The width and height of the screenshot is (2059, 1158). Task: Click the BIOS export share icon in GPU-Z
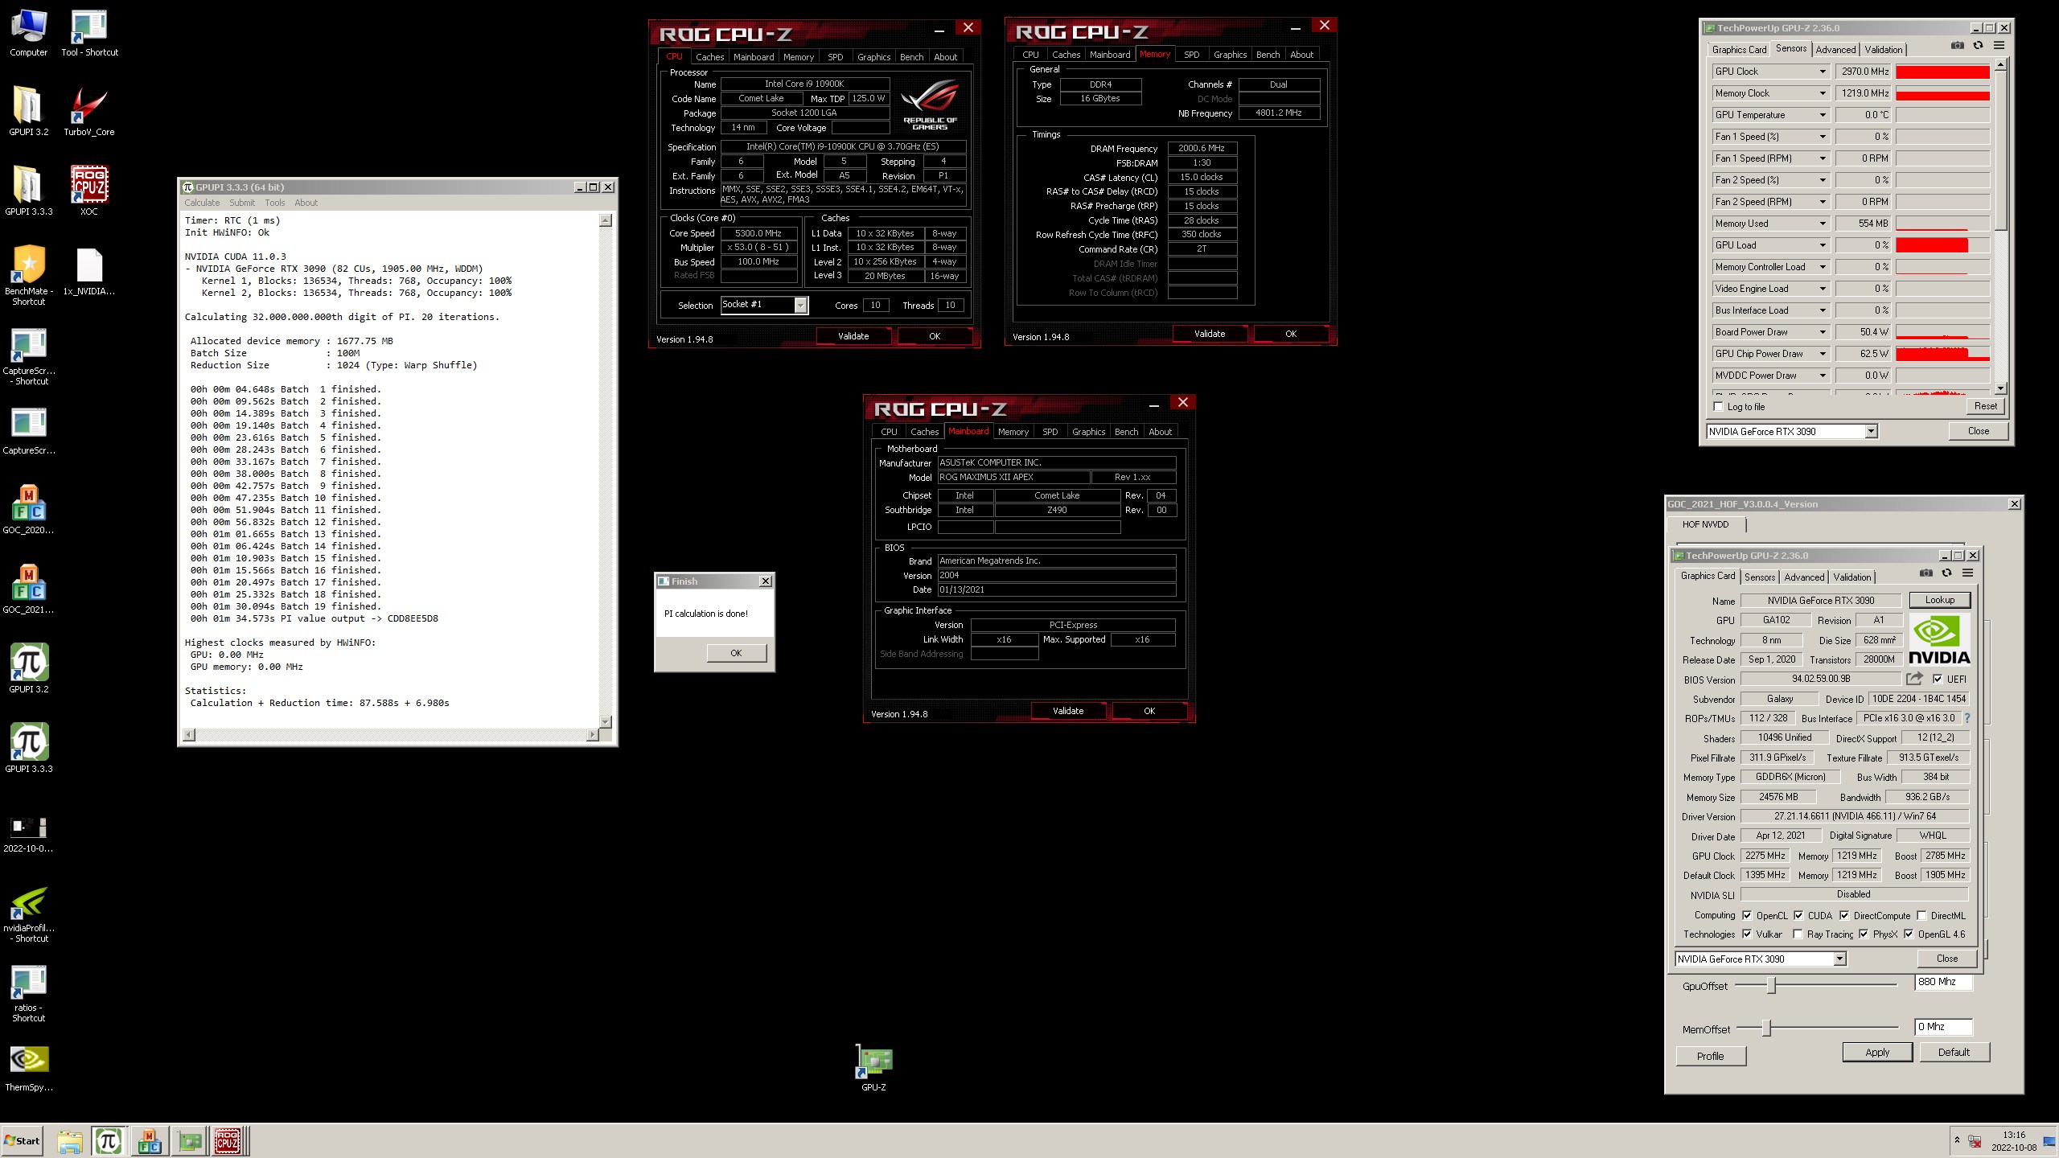coord(1915,679)
